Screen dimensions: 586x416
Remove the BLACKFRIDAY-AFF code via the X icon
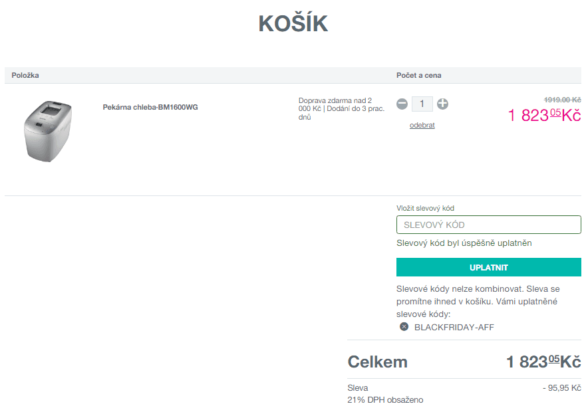click(x=404, y=326)
